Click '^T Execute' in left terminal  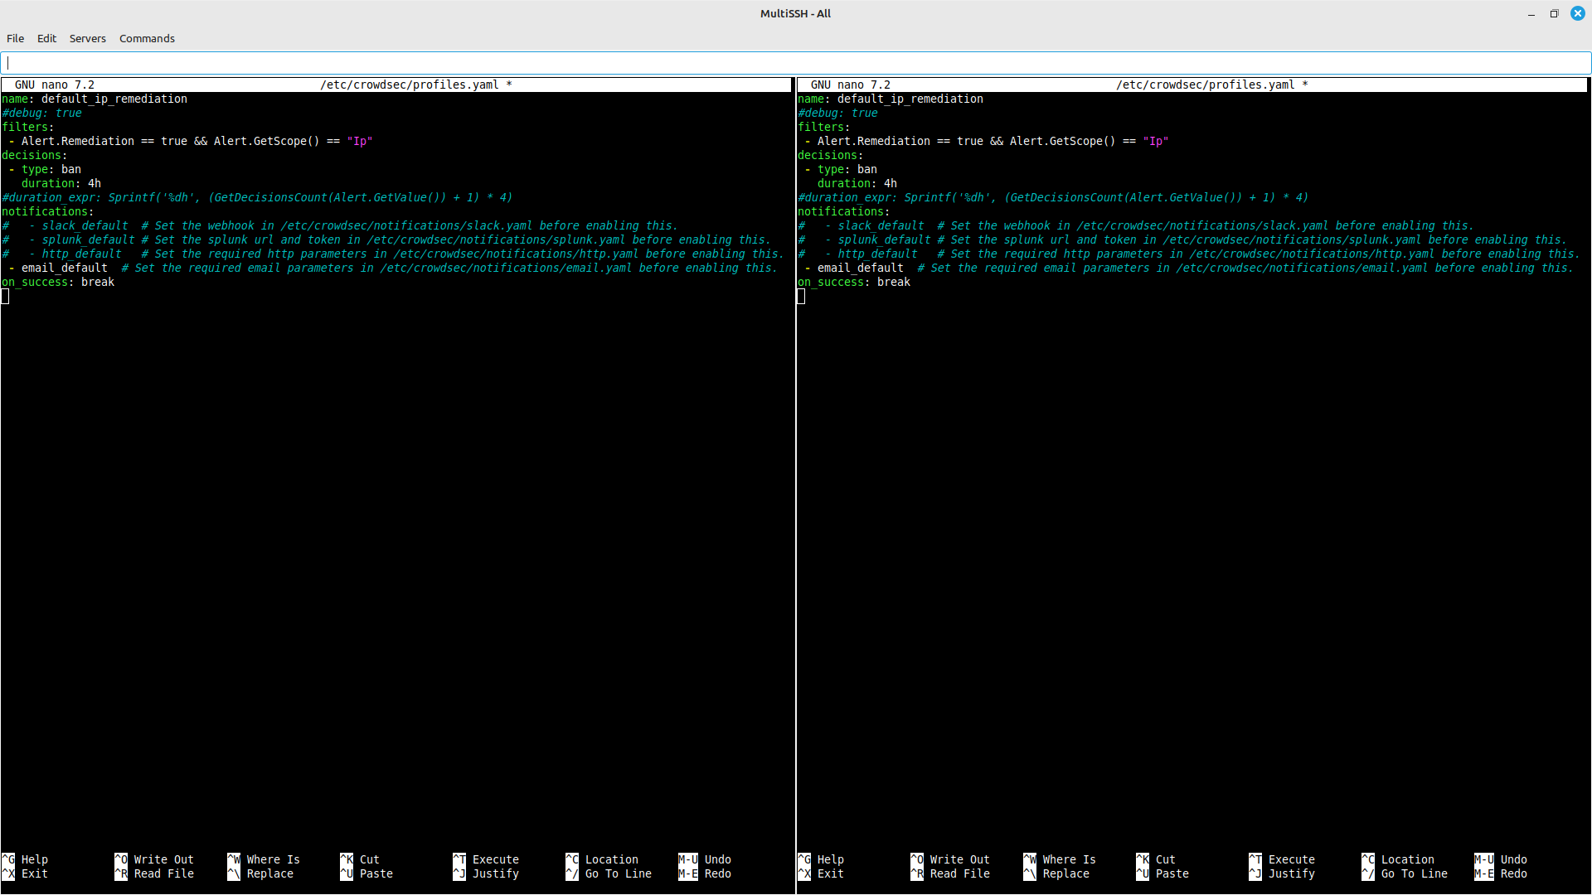coord(486,859)
